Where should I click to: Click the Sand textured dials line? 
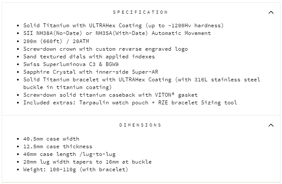point(89,56)
